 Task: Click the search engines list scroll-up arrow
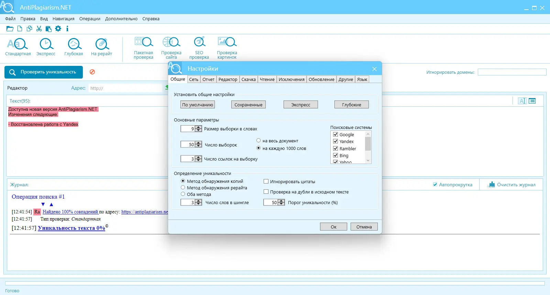(x=368, y=134)
